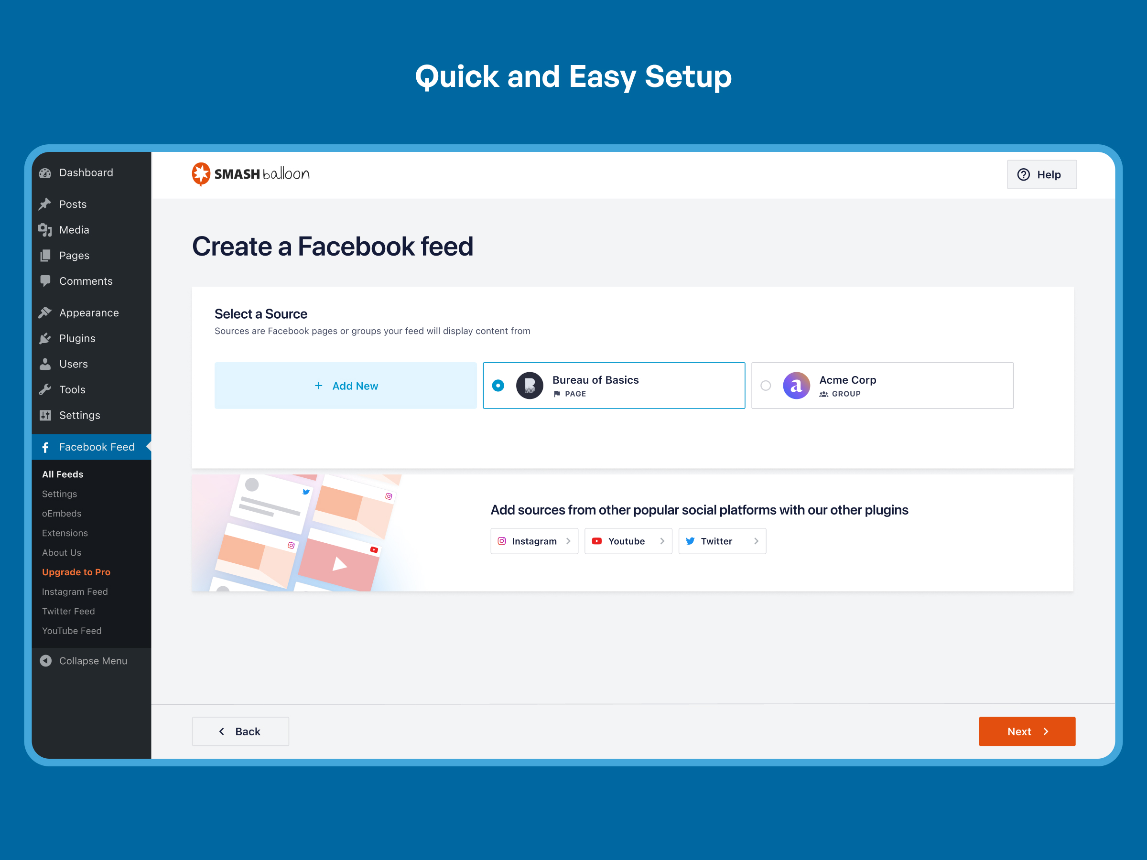Viewport: 1147px width, 860px height.
Task: Click the Appearance settings icon
Action: 43,313
